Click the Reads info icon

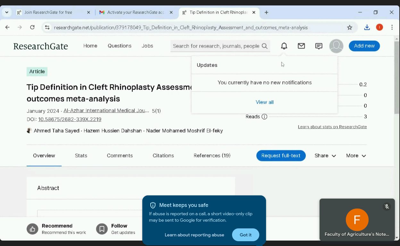[x=264, y=117]
